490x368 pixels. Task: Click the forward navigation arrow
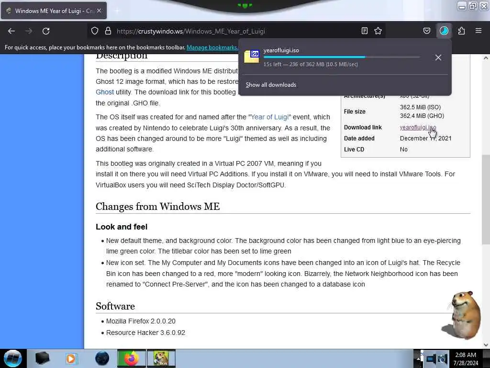click(x=29, y=31)
